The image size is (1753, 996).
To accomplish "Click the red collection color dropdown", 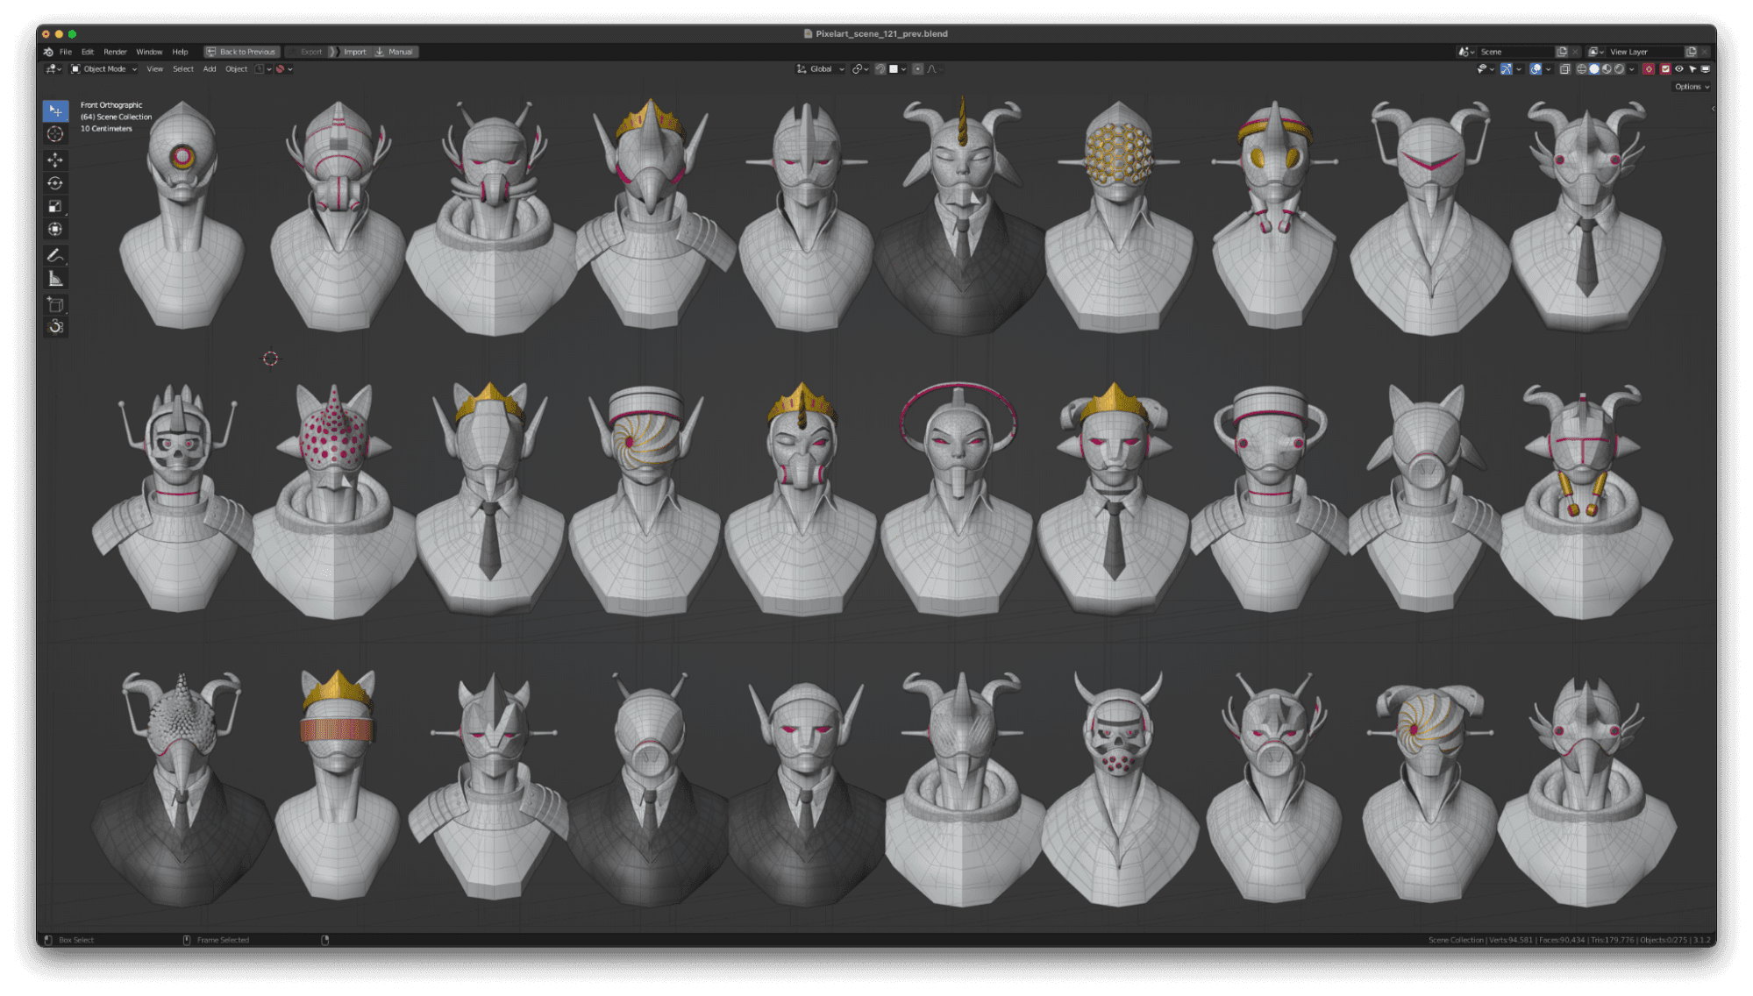I will click(x=284, y=69).
